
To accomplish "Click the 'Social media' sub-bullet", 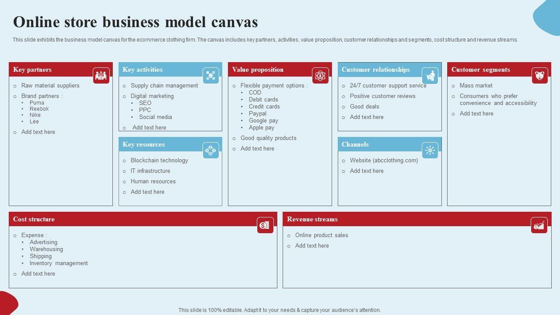I will click(x=155, y=117).
